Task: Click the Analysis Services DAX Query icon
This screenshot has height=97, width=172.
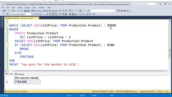Action: [56, 11]
